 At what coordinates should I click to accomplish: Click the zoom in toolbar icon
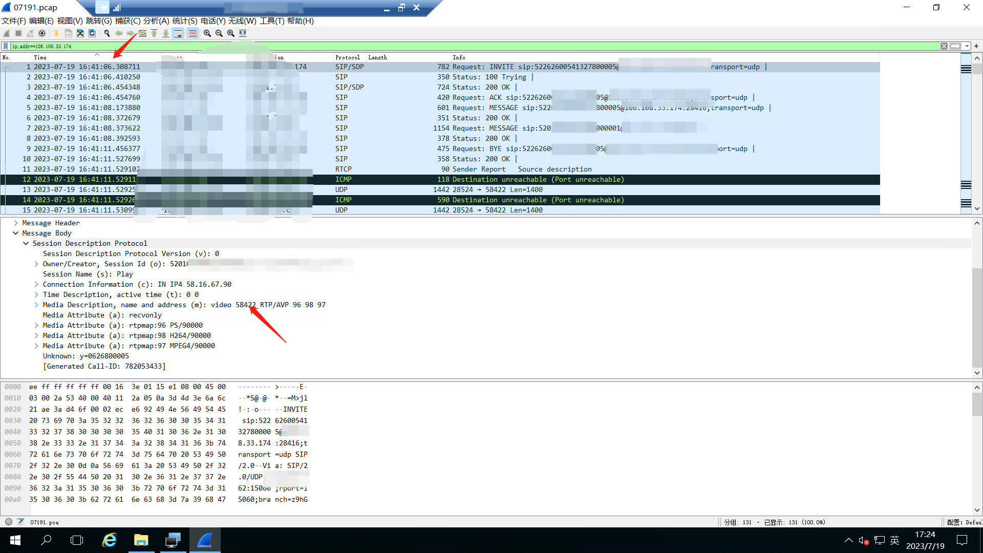[x=207, y=33]
